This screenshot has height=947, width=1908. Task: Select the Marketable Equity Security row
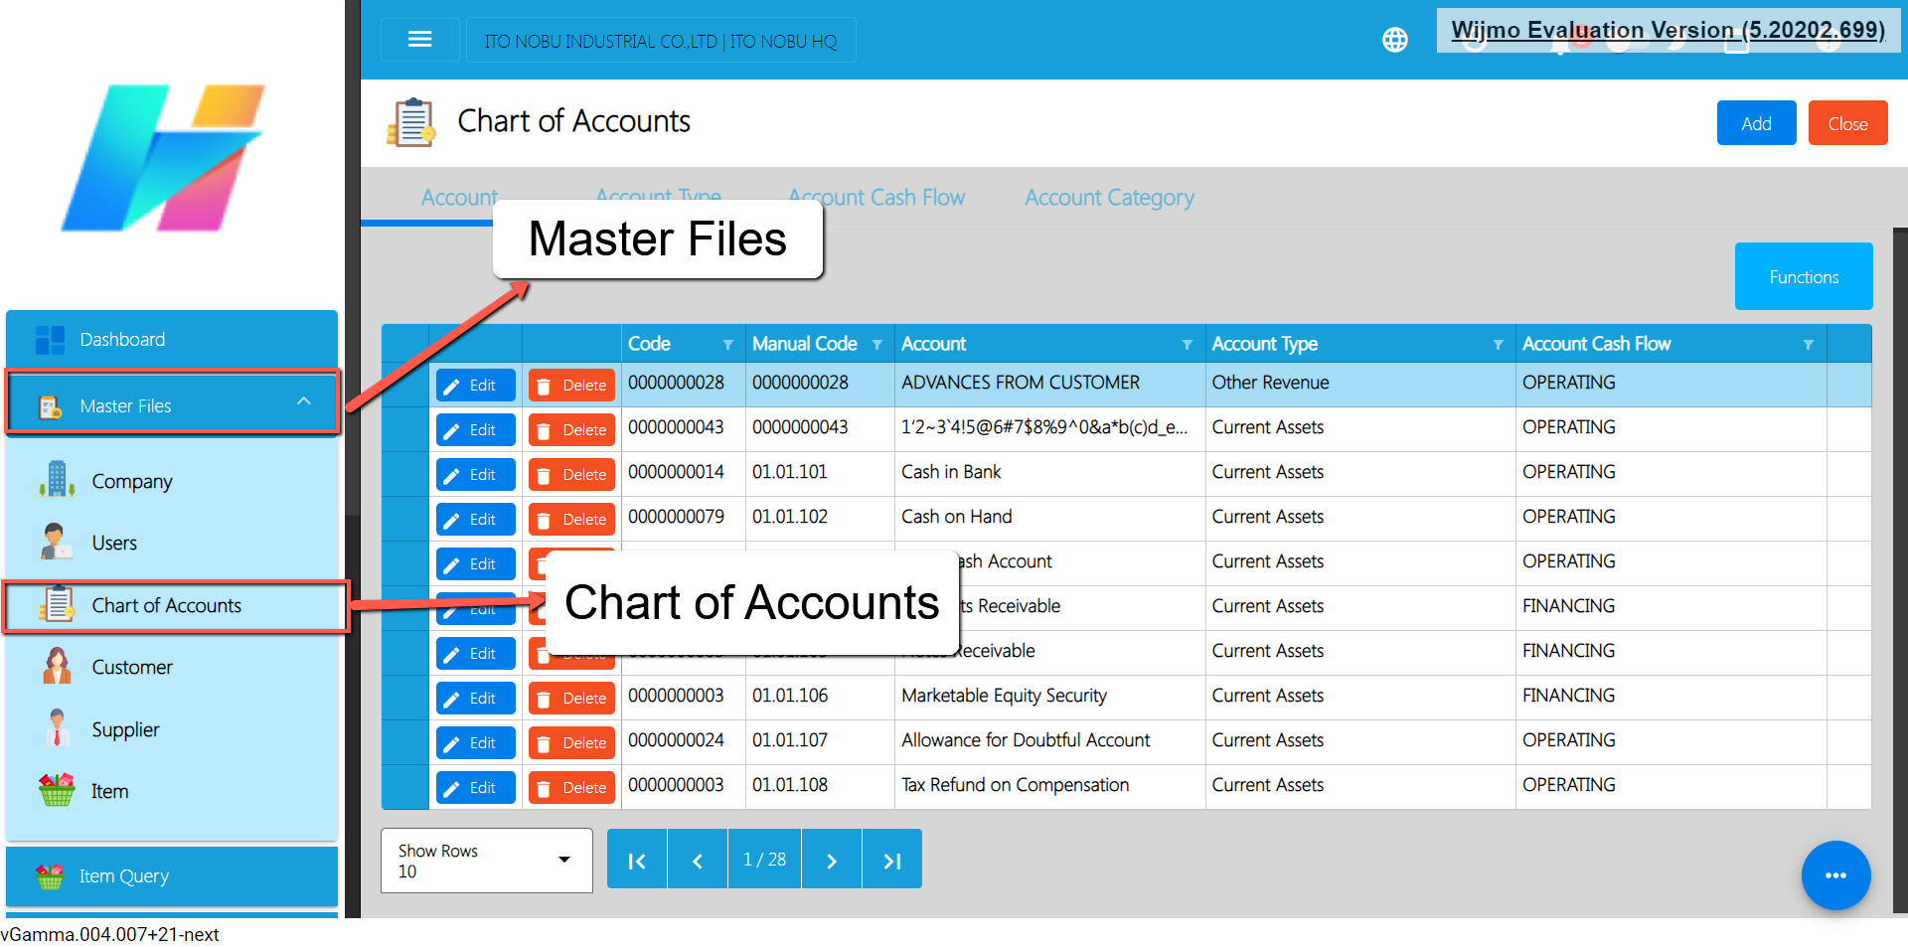1003,696
